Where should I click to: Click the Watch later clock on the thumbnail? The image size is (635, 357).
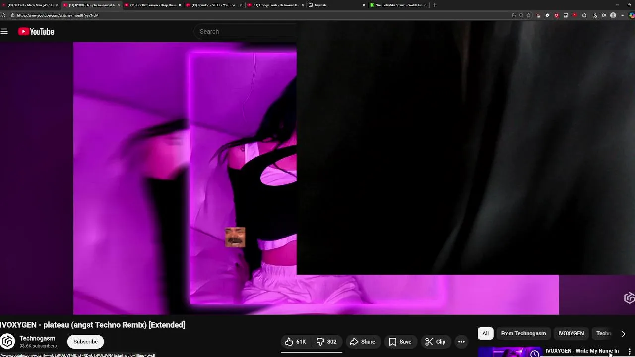click(x=534, y=353)
